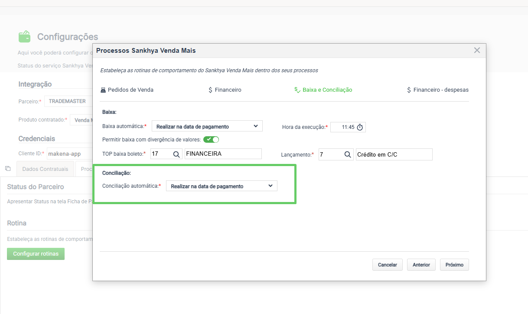Click the dollar-check icon beside Baixa e Conciliação
The height and width of the screenshot is (314, 528).
297,90
